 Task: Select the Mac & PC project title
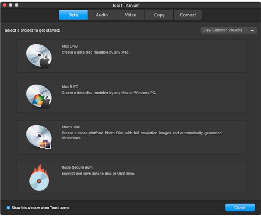tap(70, 87)
